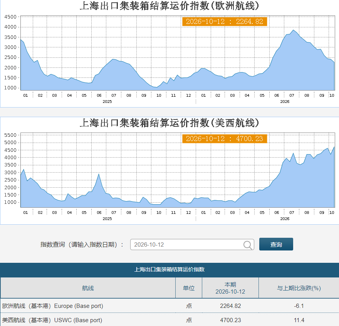This screenshot has width=339, height=326.
Task: Click the 美西航线 chart title
Action: coord(169,123)
